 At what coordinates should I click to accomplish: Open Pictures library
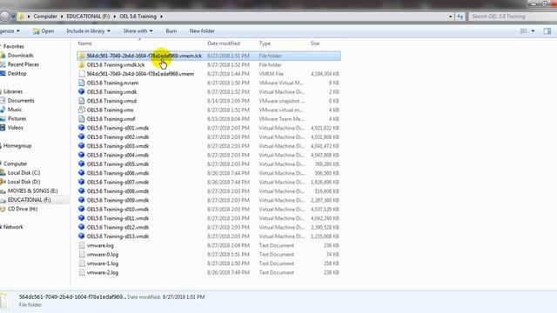click(17, 118)
